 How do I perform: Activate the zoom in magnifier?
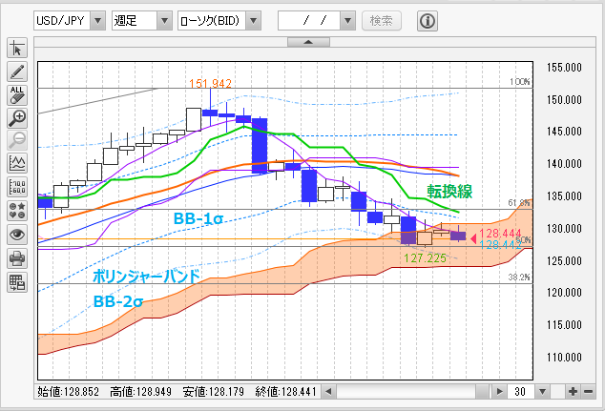(17, 118)
